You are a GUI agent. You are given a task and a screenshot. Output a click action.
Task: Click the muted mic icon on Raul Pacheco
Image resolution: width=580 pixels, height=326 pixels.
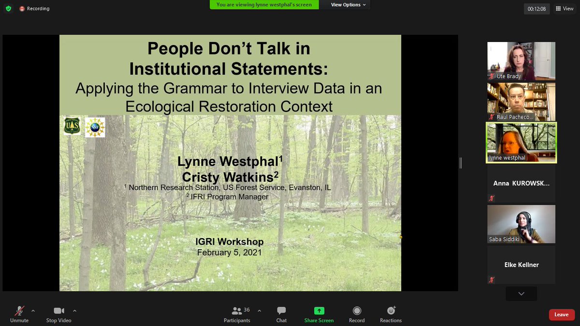tap(492, 117)
